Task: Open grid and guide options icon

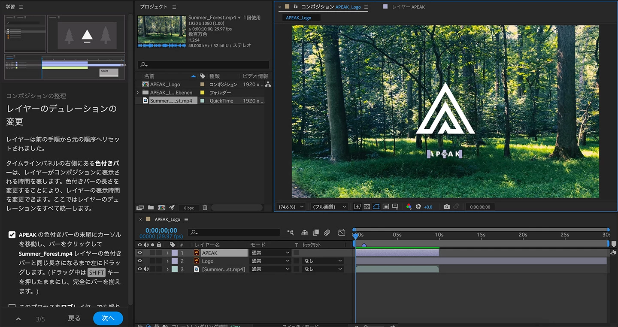Action: coord(395,206)
